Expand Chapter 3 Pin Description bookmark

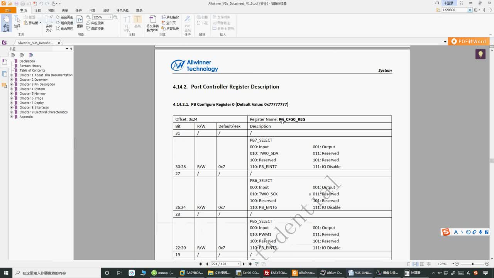tap(11, 84)
